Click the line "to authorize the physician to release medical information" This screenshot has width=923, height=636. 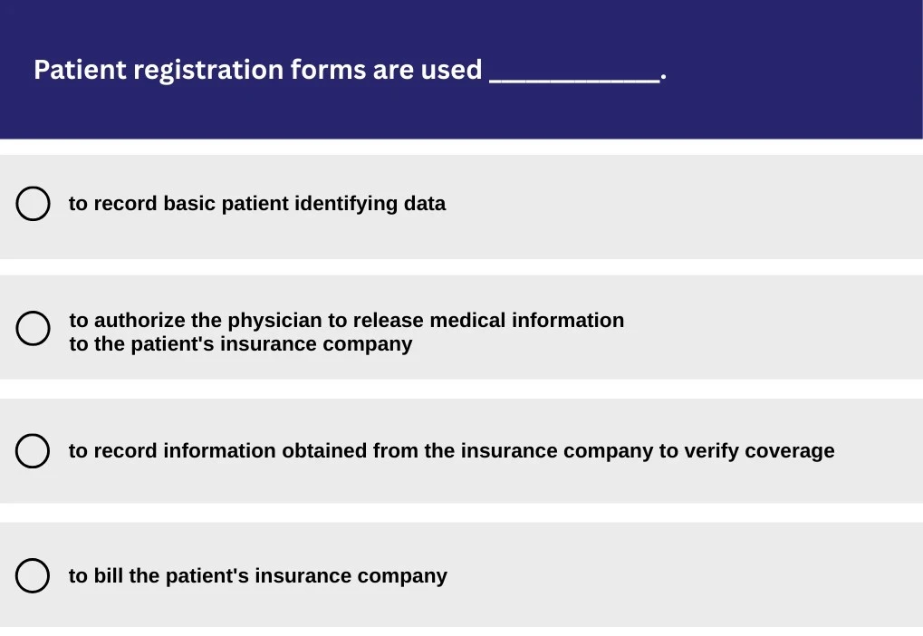346,321
